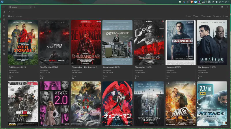The image size is (231, 129).
Task: Open the application launcher in top panel
Action: click(x=2, y=2)
